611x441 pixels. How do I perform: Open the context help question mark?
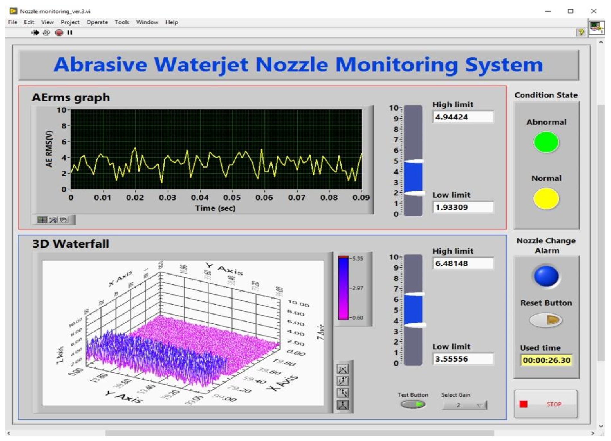click(x=581, y=33)
